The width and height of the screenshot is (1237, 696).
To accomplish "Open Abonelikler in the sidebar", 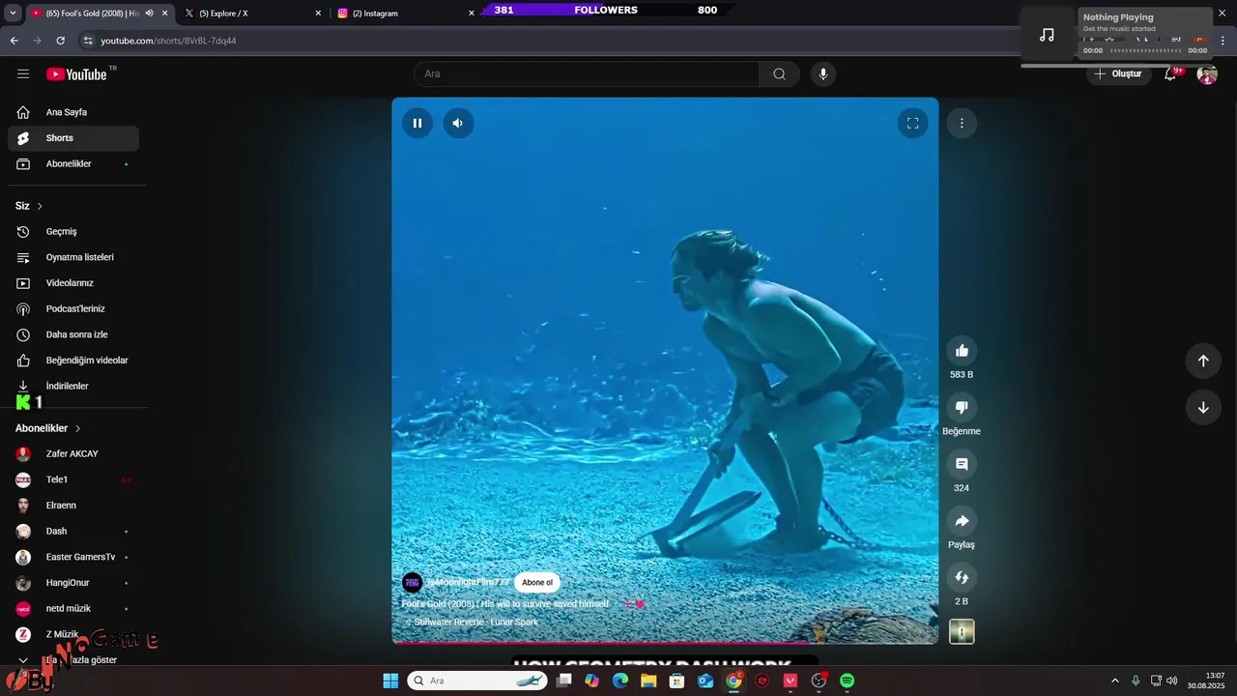I will 73,163.
